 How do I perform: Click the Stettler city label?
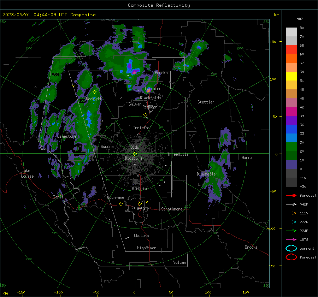click(206, 102)
